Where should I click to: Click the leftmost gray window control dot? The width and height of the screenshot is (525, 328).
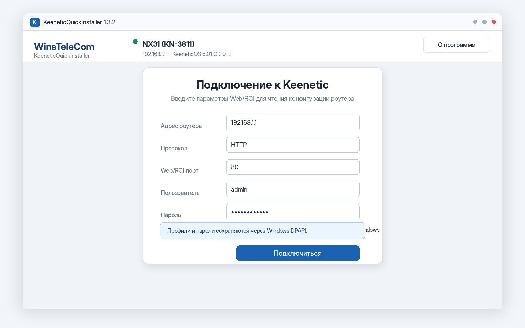click(x=475, y=22)
